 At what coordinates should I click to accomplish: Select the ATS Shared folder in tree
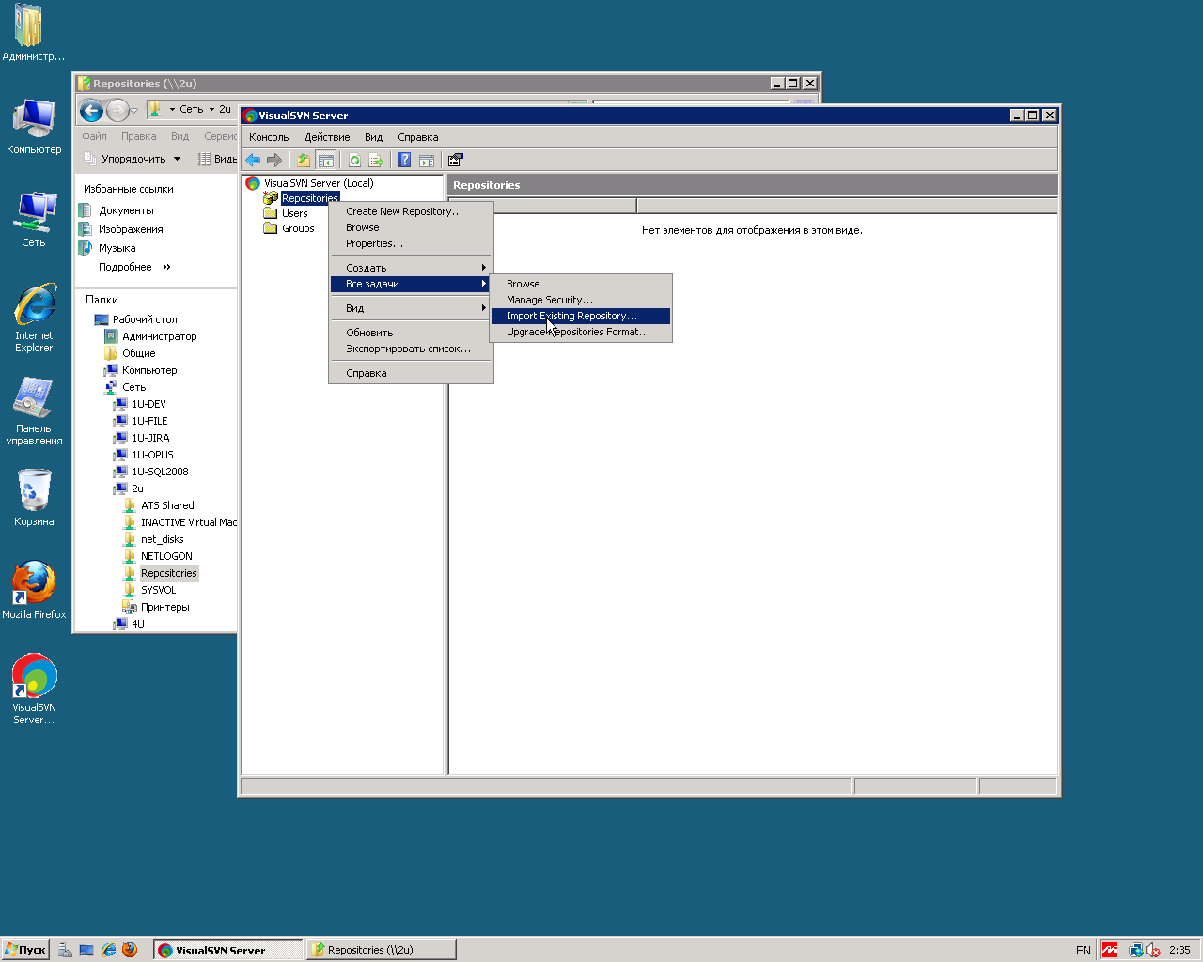pyautogui.click(x=167, y=505)
